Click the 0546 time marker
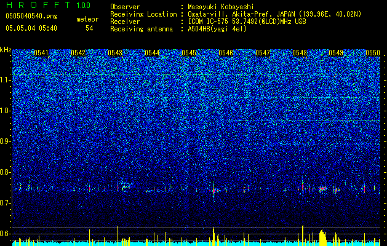Viewport: 387px width, 246px height. [226, 53]
